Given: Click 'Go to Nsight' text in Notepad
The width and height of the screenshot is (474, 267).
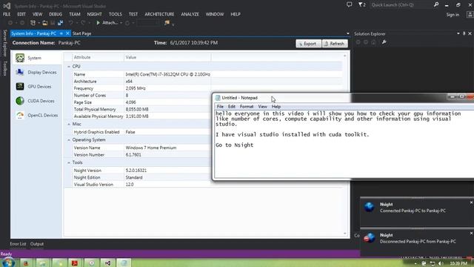Looking at the screenshot, I should 234,145.
